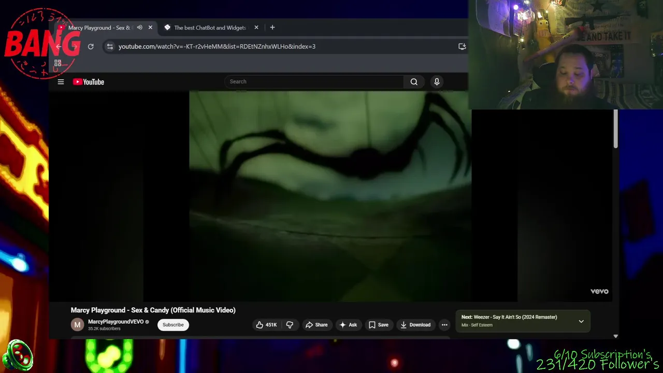Subscribe to MarcyPlaygroundVEVO

[173, 325]
